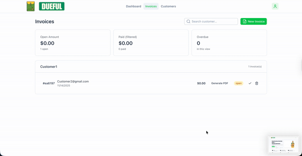Click the invoice row amount $0.00
The image size is (302, 156).
click(x=201, y=83)
